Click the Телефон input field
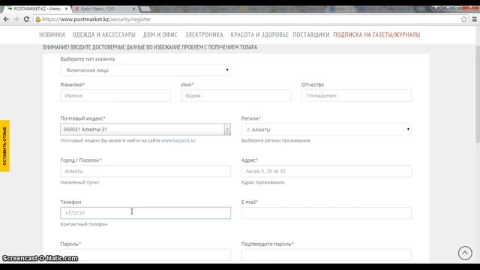This screenshot has height=270, width=480. click(145, 213)
